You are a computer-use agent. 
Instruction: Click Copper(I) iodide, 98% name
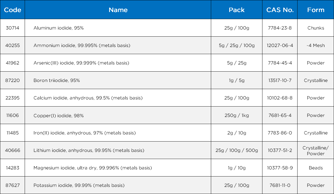(58, 116)
